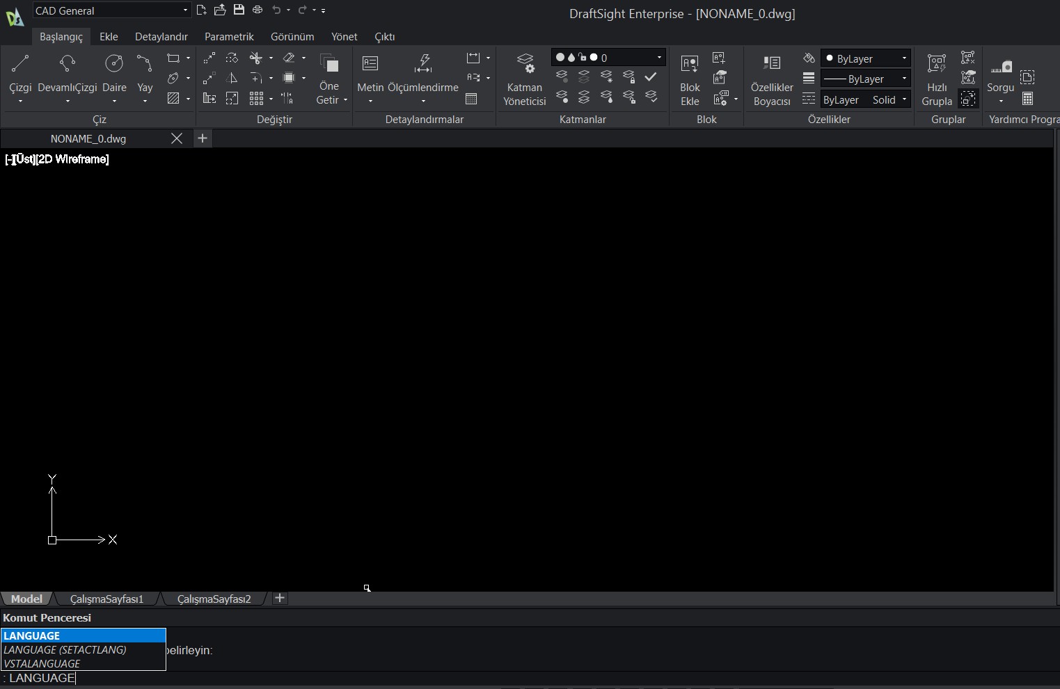Open the ByLayer line color dropdown
The width and height of the screenshot is (1060, 689).
coord(865,59)
